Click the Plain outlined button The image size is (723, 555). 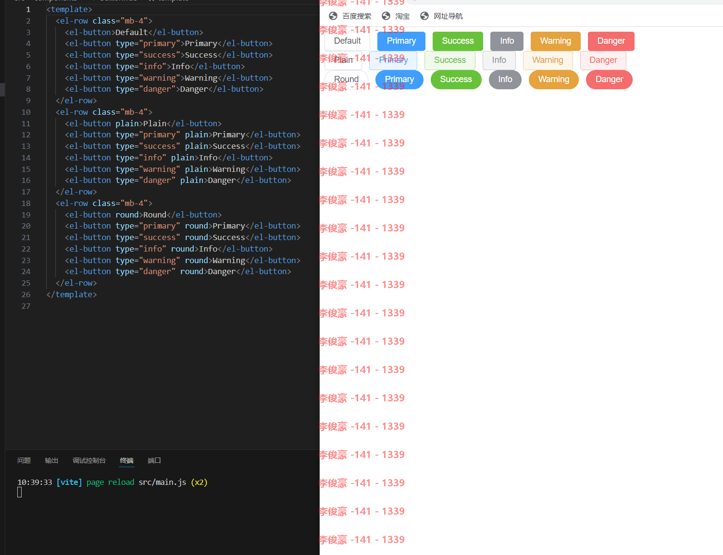(344, 60)
